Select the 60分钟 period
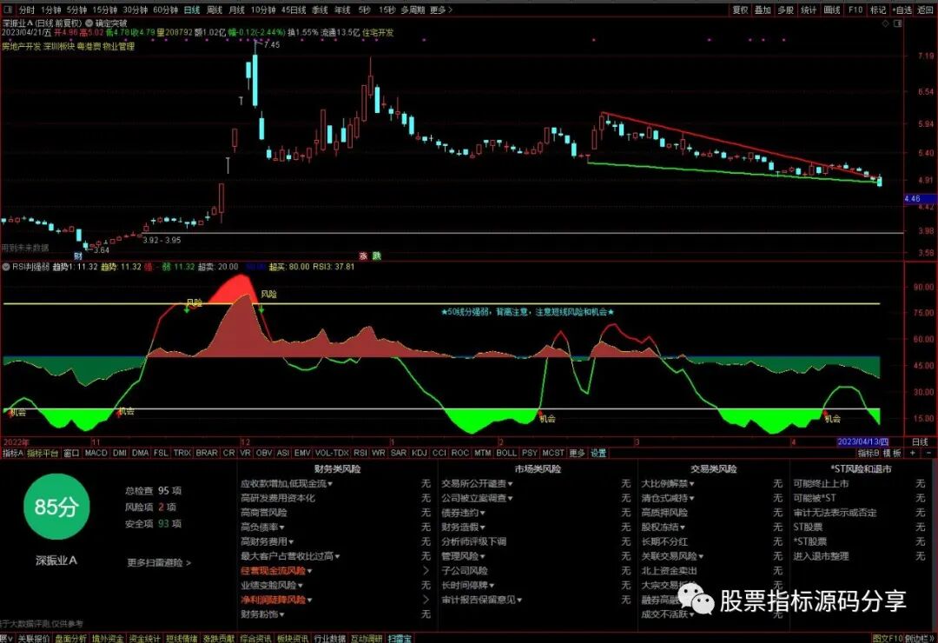938x643 pixels. (x=165, y=10)
